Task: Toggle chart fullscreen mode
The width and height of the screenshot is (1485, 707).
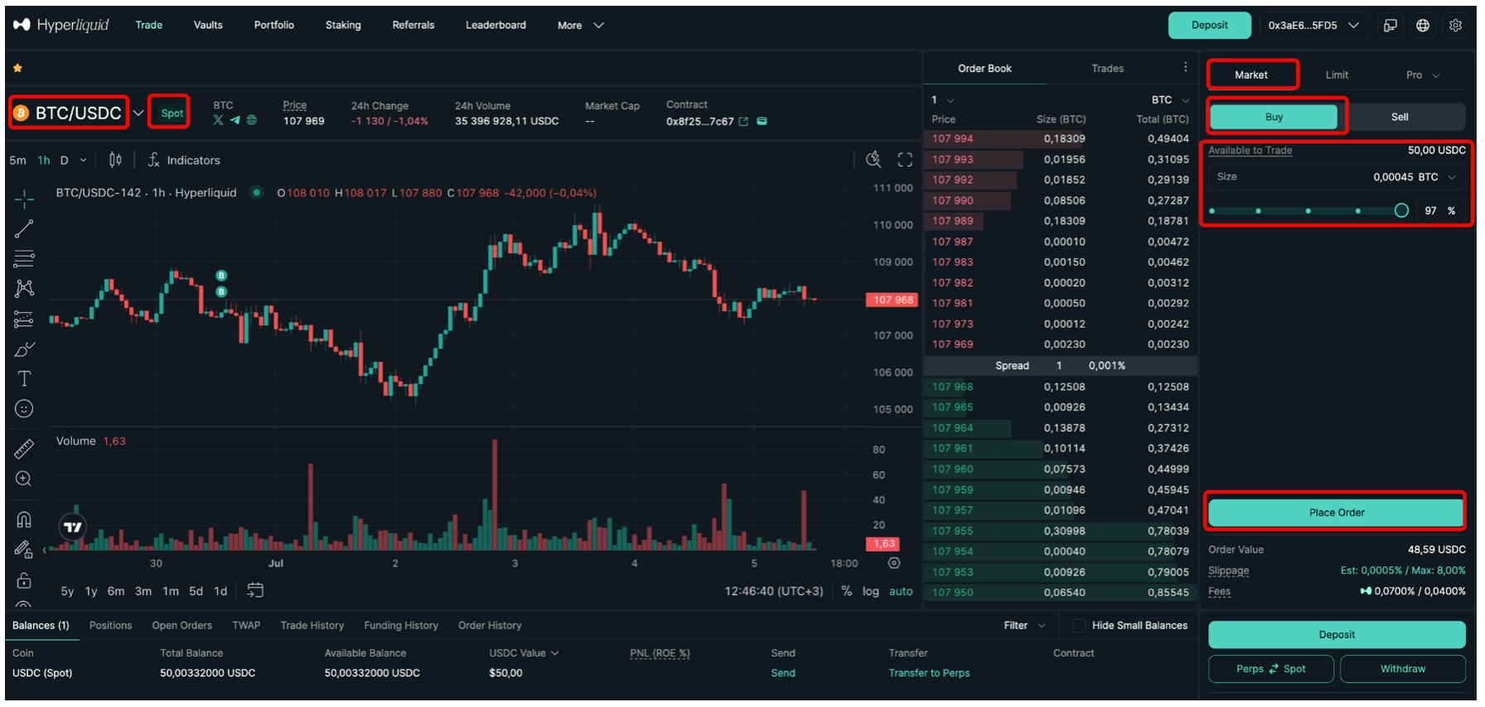Action: click(x=905, y=160)
